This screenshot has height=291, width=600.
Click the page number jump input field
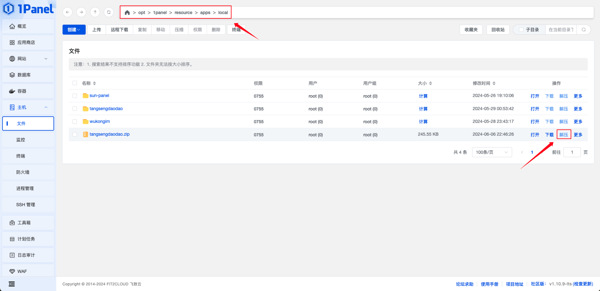coord(572,152)
